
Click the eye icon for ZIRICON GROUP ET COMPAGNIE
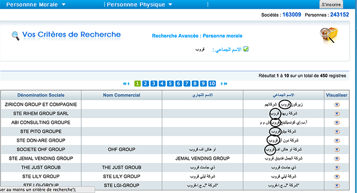[337, 104]
